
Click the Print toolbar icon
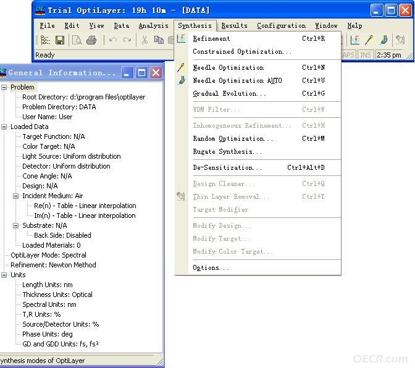[91, 40]
